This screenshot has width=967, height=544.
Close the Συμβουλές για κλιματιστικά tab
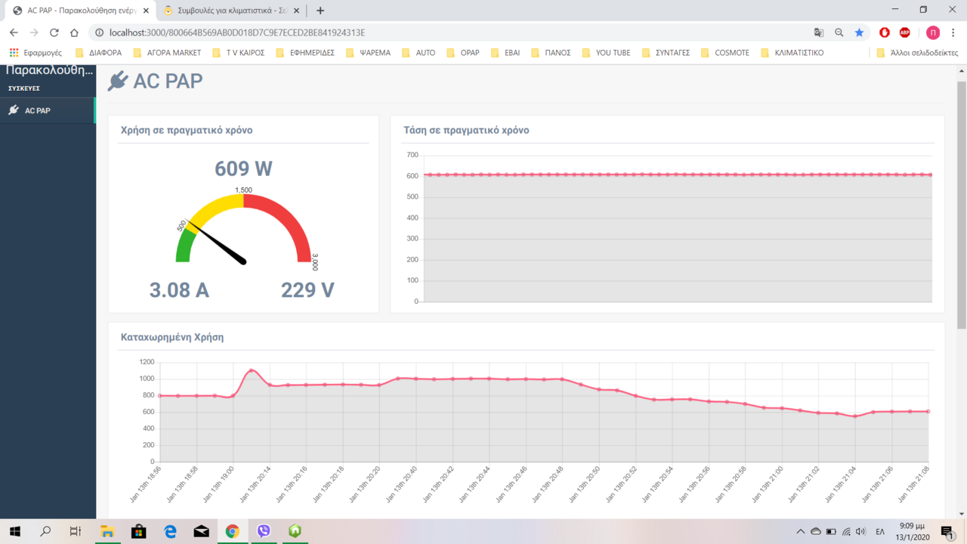(296, 11)
